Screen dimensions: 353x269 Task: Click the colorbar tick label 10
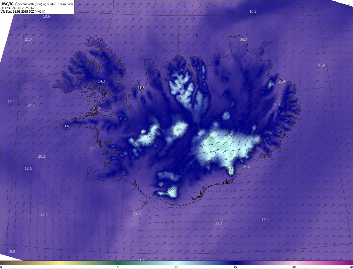pos(176,267)
